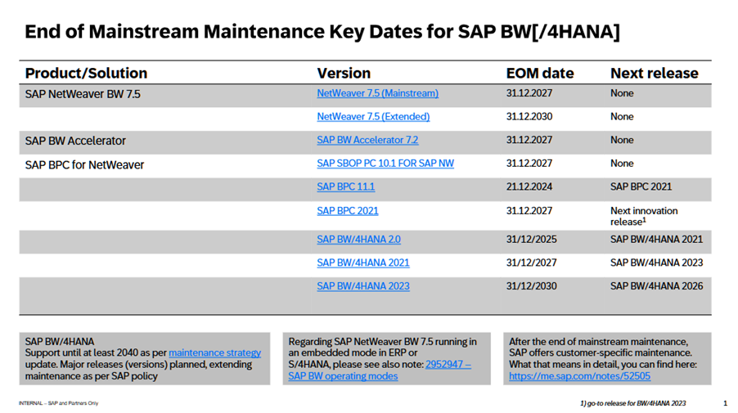Screen dimensions: 738x413
Task: Open the NetWeaver 7.5 (Mainstream) link
Action: pos(377,93)
